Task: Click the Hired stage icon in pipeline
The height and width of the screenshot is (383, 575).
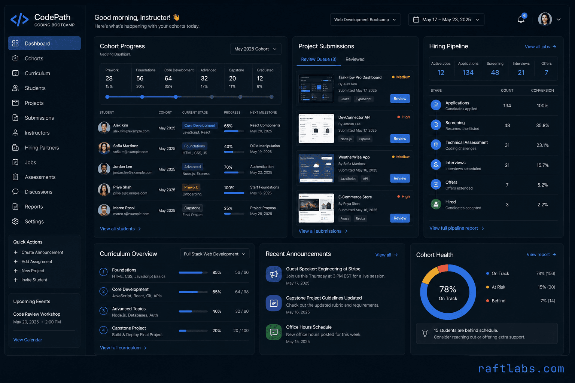Action: [x=436, y=204]
